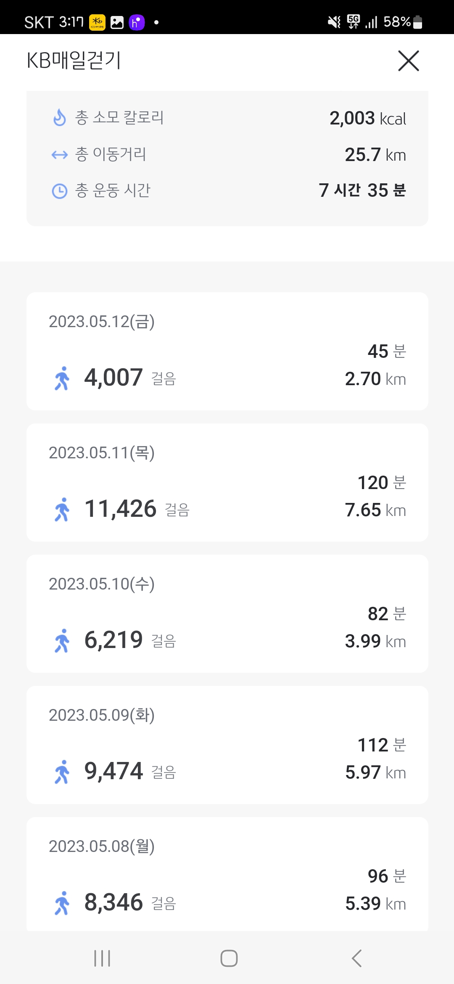
Task: Open the 2023.05.11 (목) record card
Action: click(x=227, y=482)
